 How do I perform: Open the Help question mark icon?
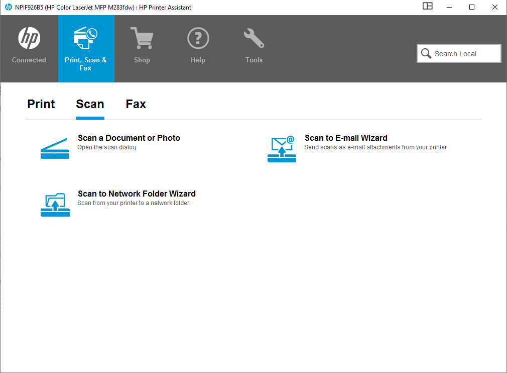pos(198,38)
